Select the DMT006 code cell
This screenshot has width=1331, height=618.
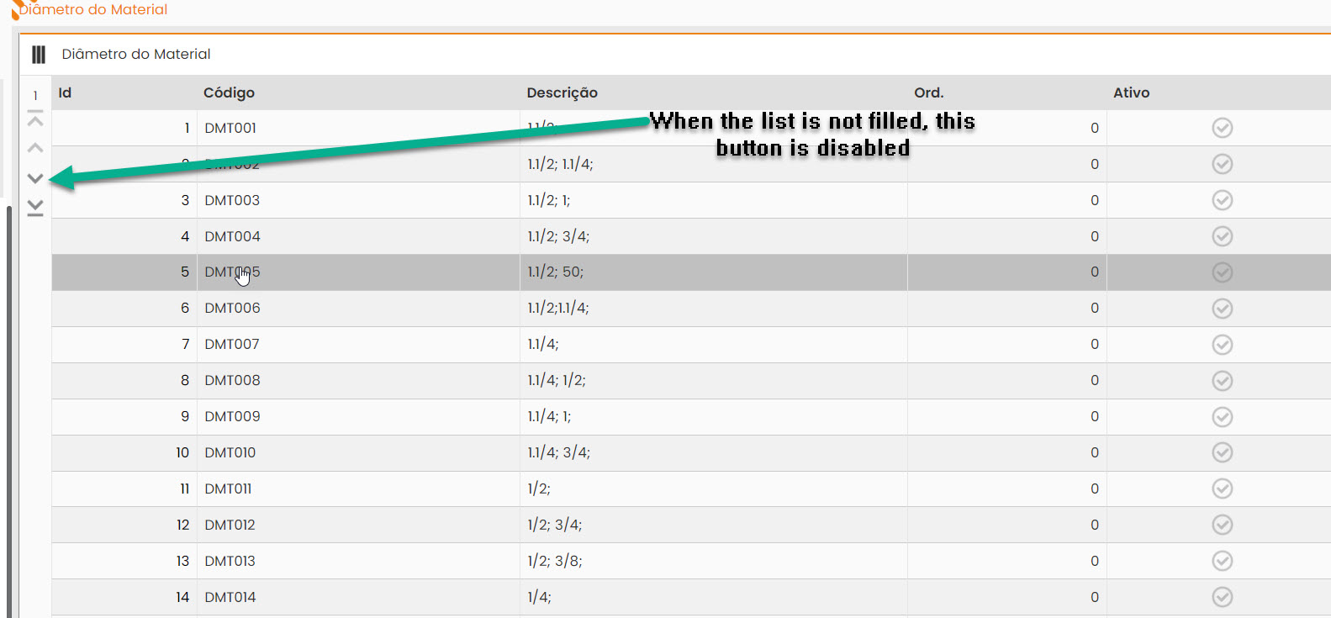pos(358,309)
